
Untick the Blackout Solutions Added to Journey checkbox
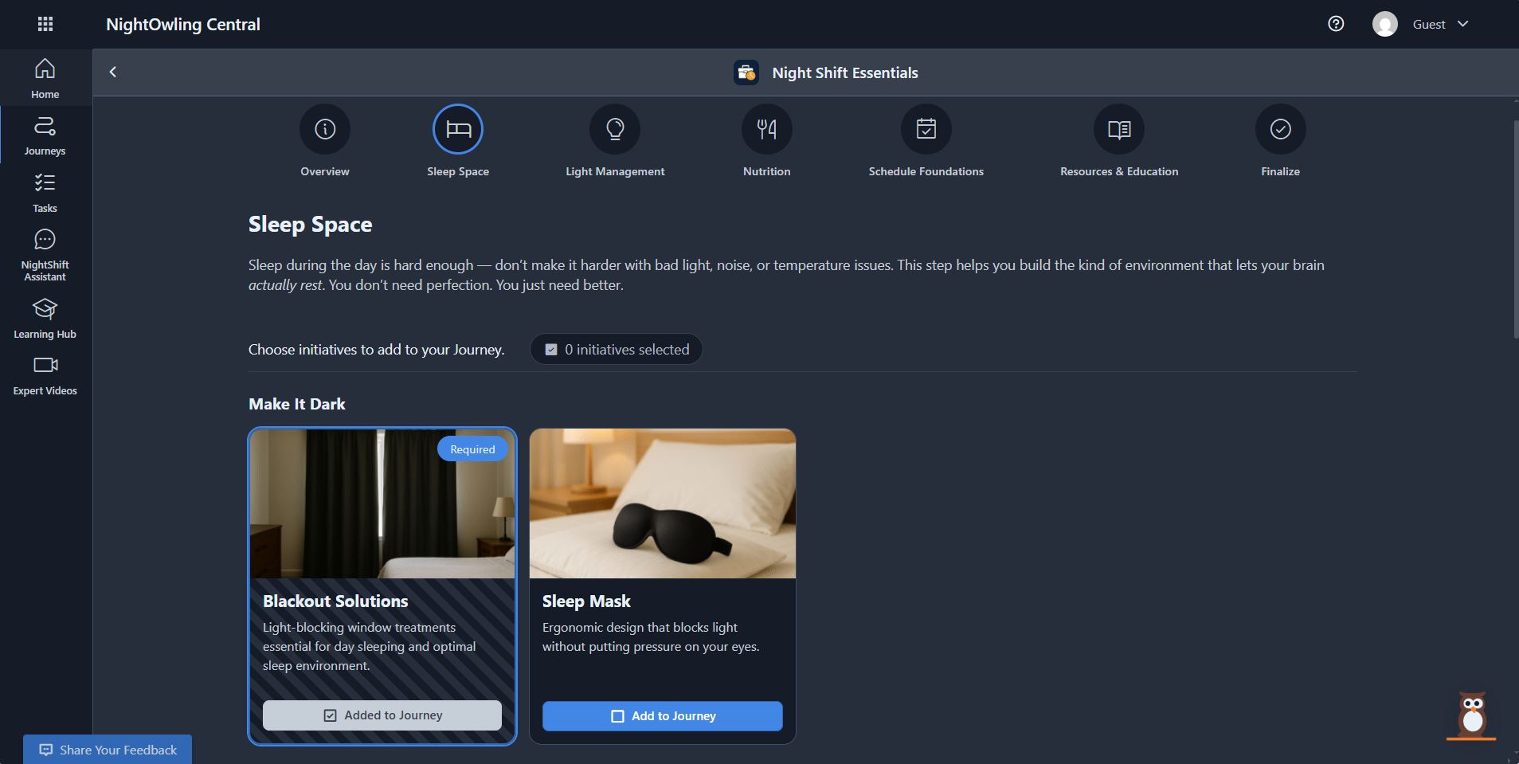tap(331, 715)
